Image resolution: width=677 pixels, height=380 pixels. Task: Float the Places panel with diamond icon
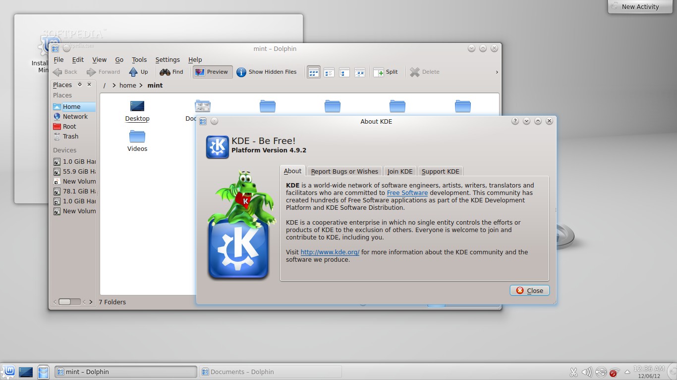click(80, 85)
